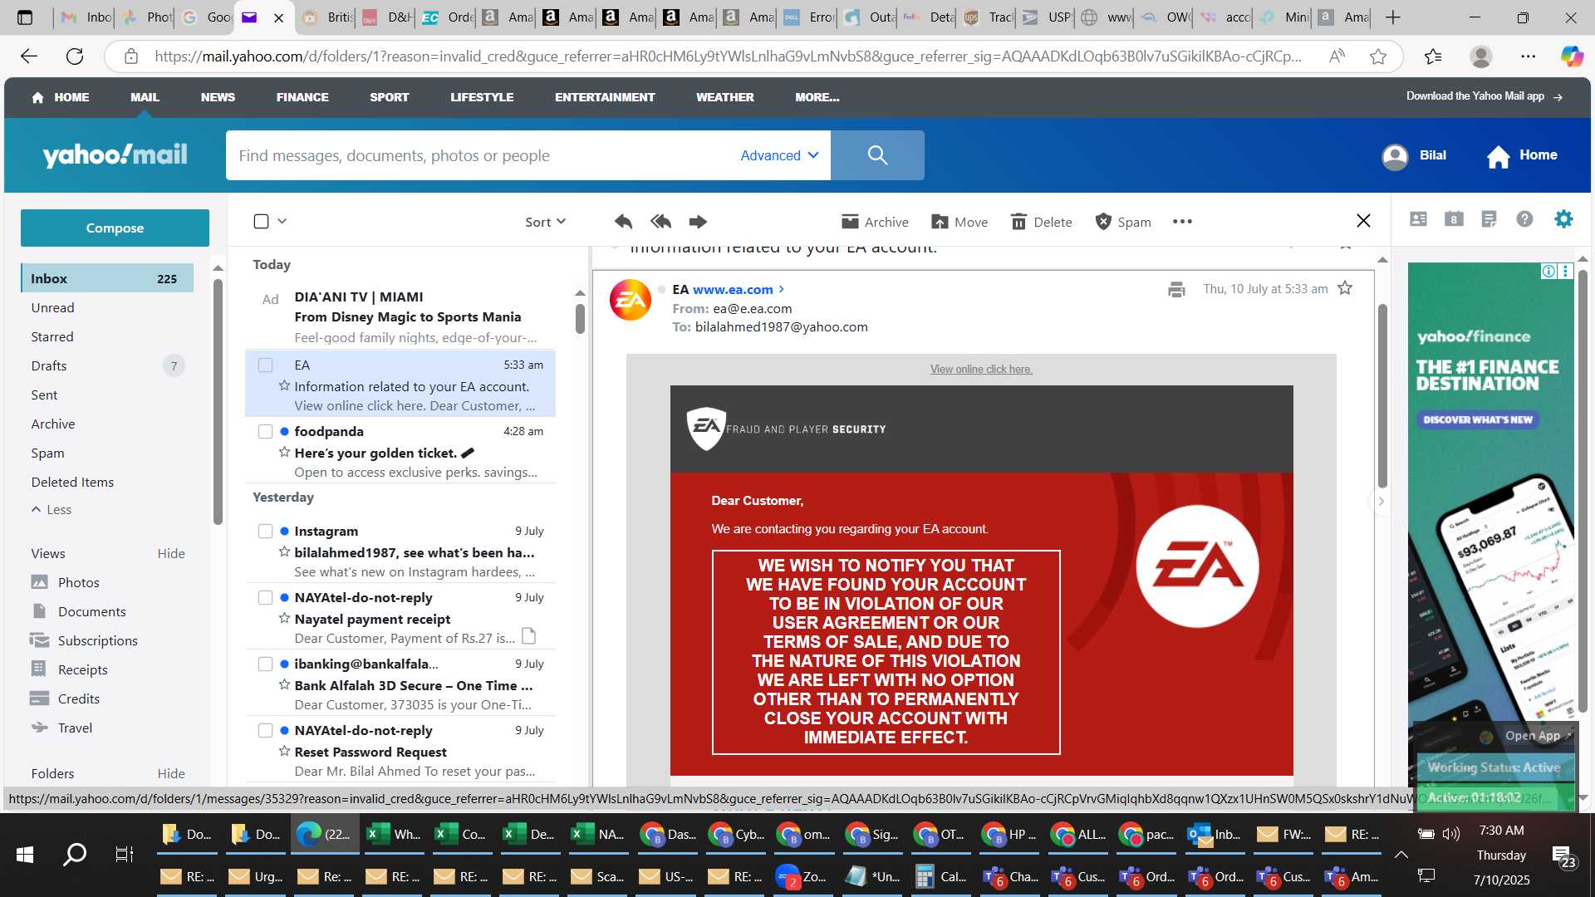Open the Notepad panel icon

tap(1489, 219)
